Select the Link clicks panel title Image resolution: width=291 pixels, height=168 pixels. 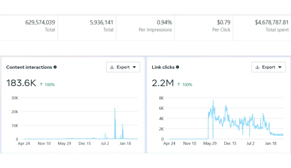(x=163, y=67)
